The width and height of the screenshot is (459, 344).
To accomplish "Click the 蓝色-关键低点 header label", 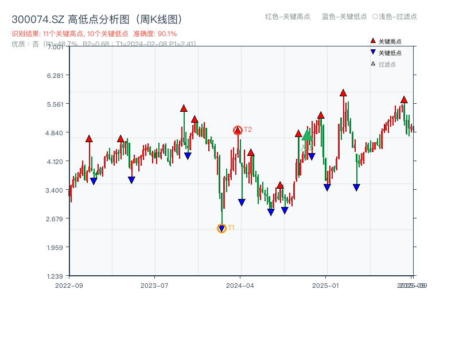I will [345, 17].
